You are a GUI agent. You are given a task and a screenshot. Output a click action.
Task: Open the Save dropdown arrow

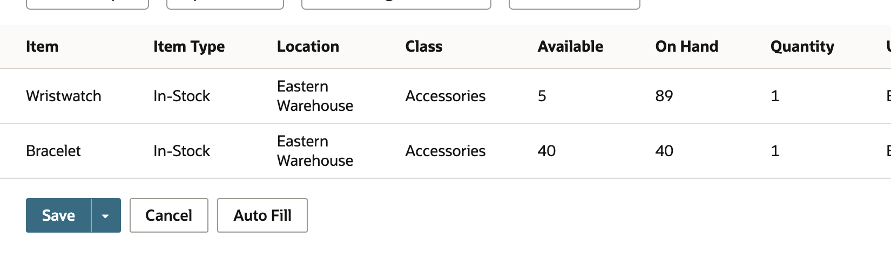(106, 215)
